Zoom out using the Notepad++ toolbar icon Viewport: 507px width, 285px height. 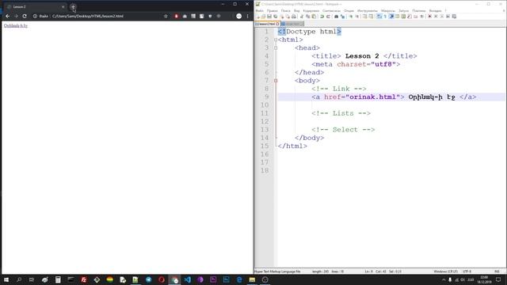357,17
